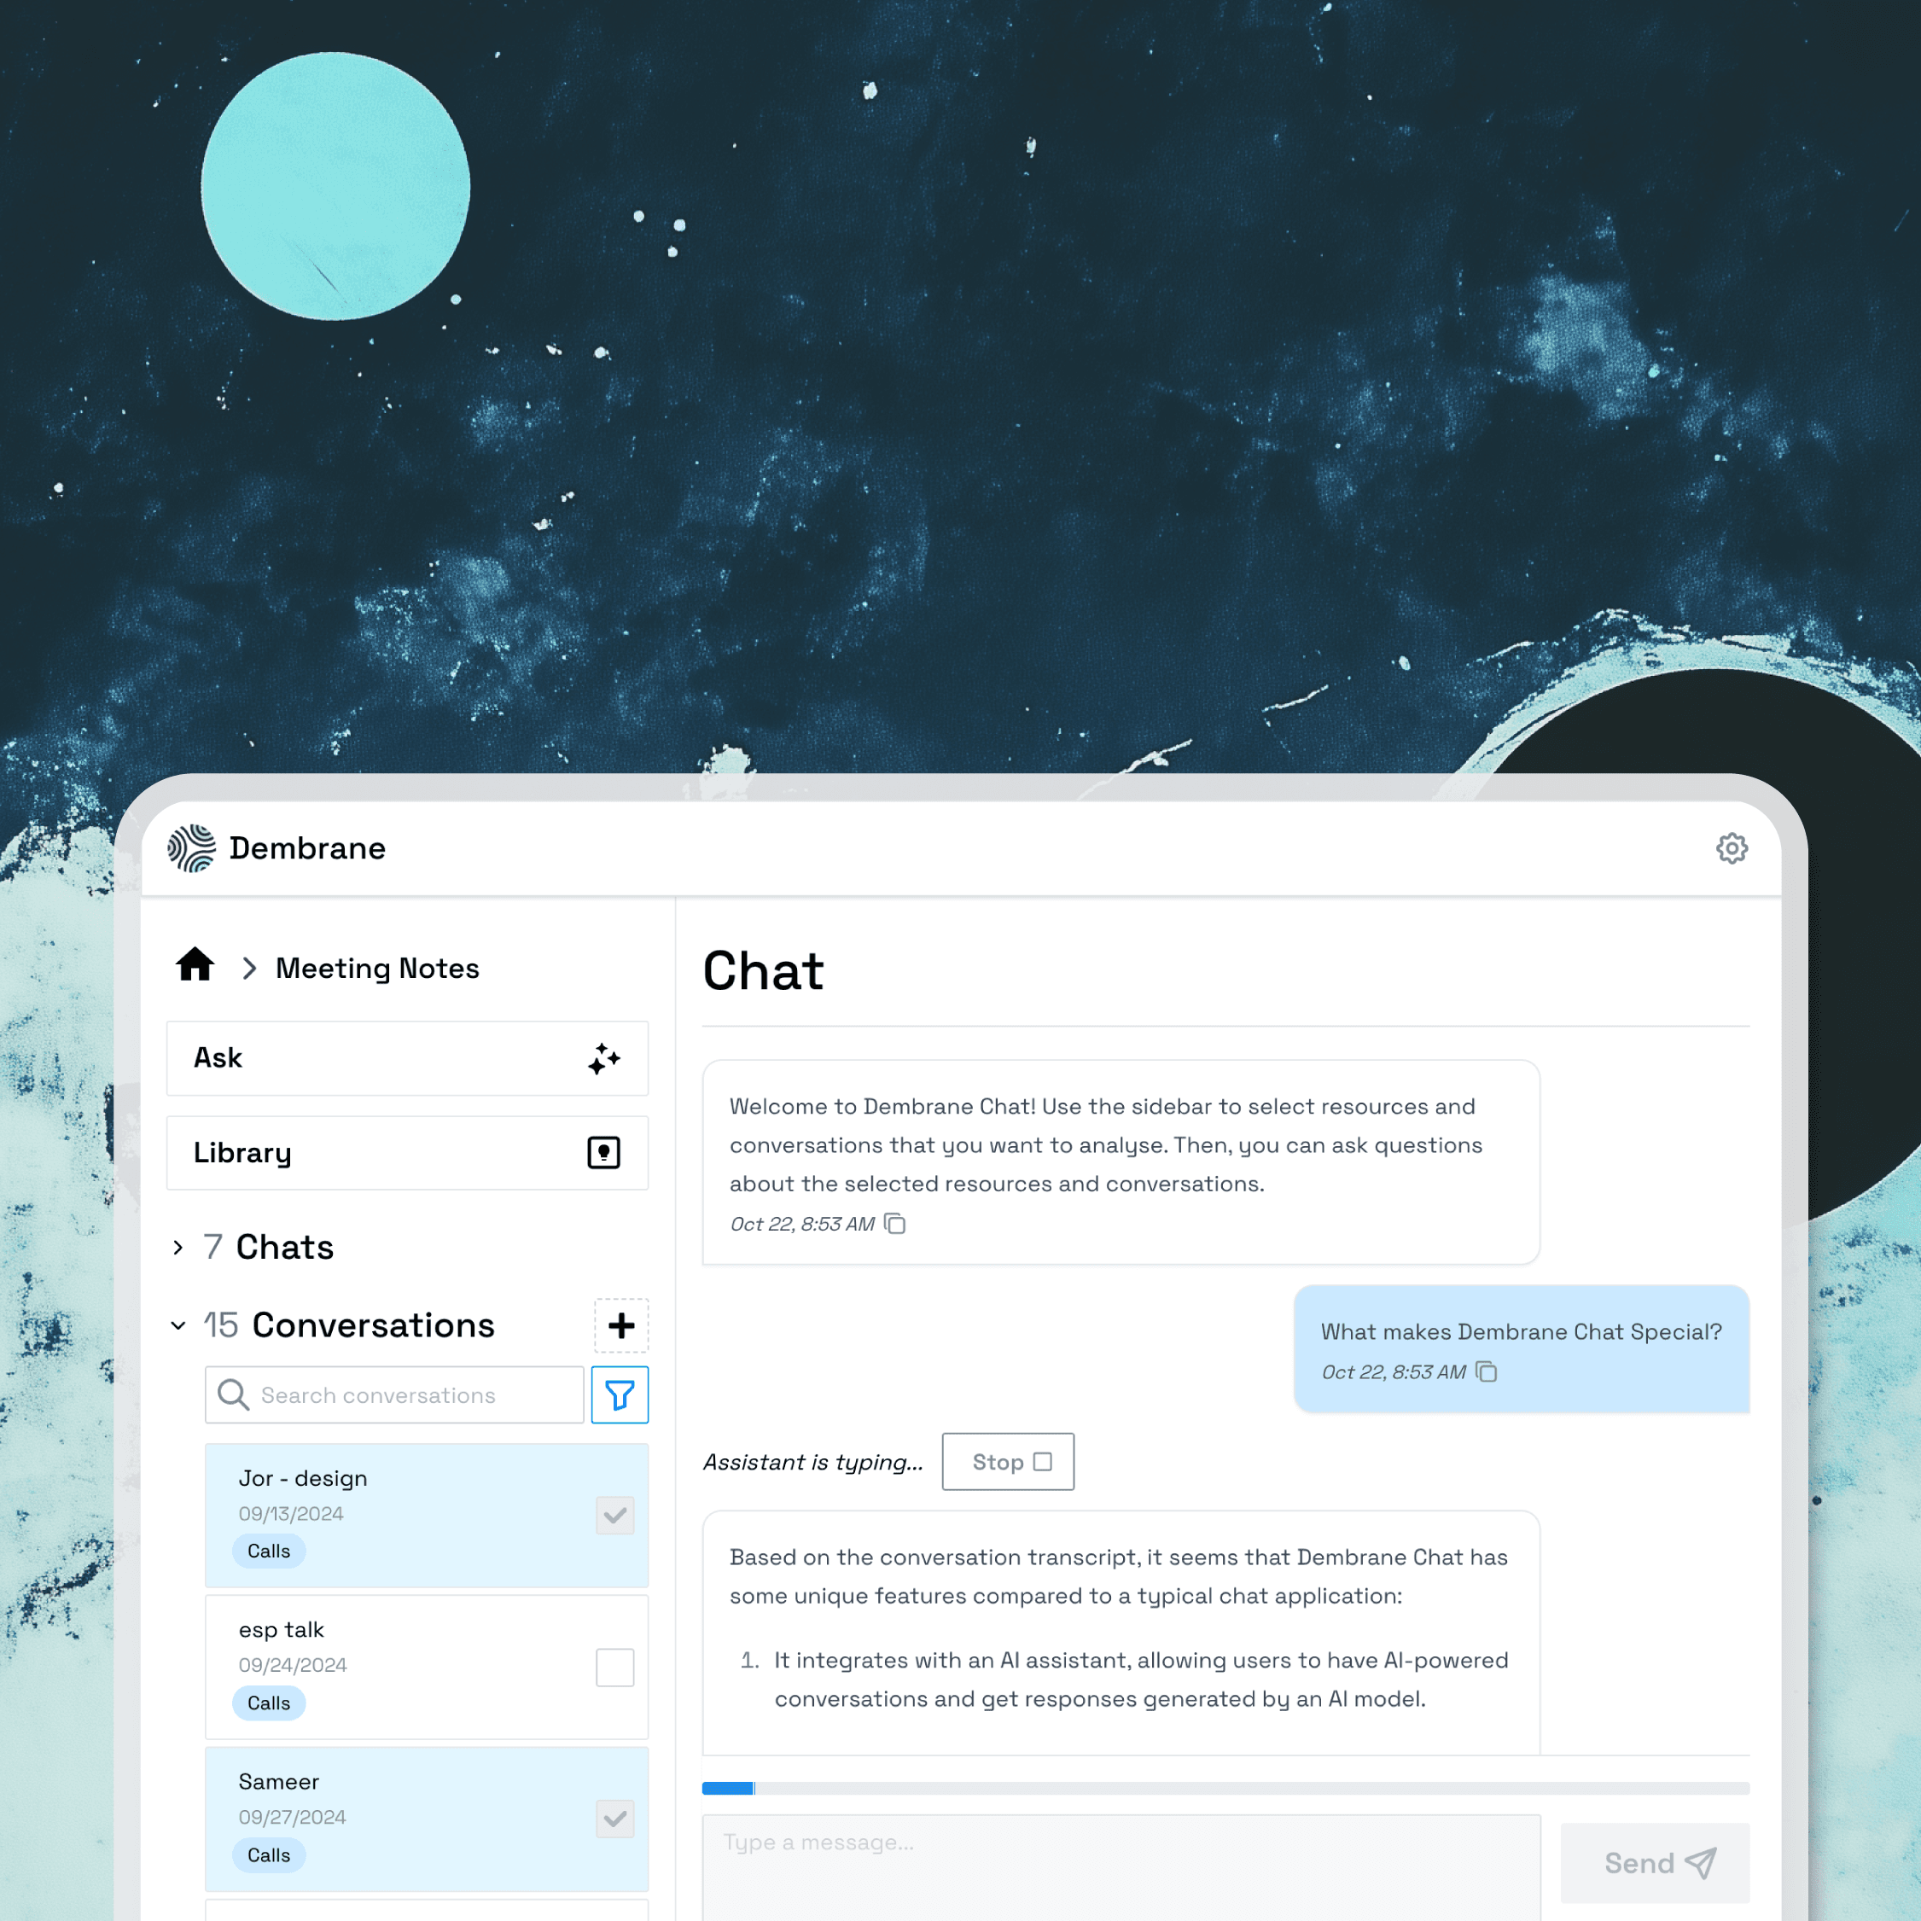
Task: Click Stop button to halt response
Action: (x=1008, y=1460)
